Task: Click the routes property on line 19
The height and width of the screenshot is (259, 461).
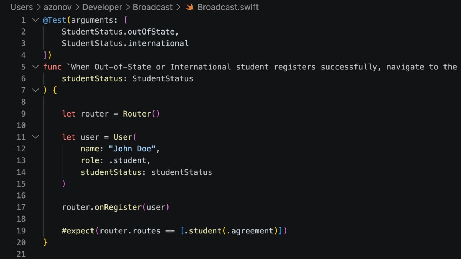Action: pos(146,231)
